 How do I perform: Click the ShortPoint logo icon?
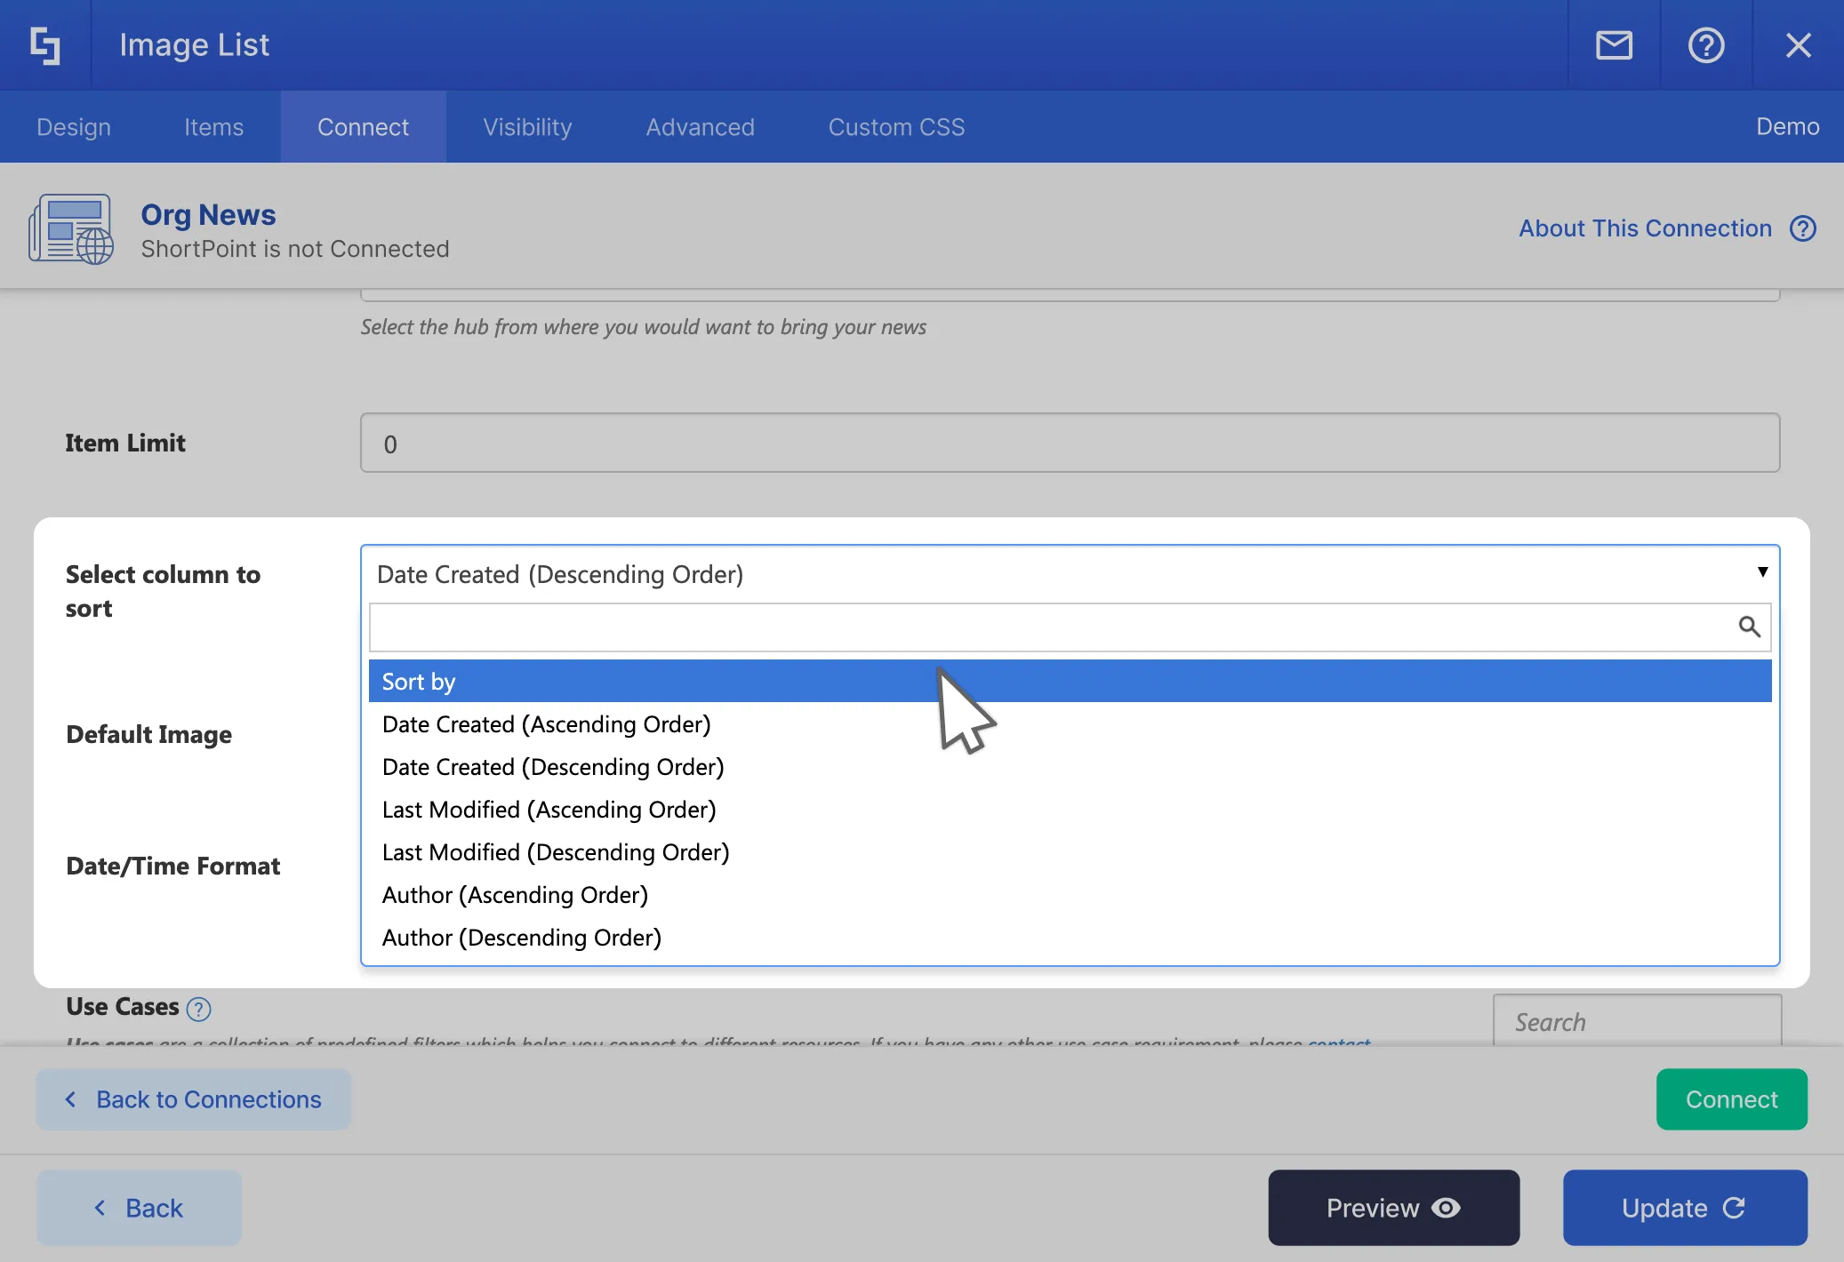44,45
